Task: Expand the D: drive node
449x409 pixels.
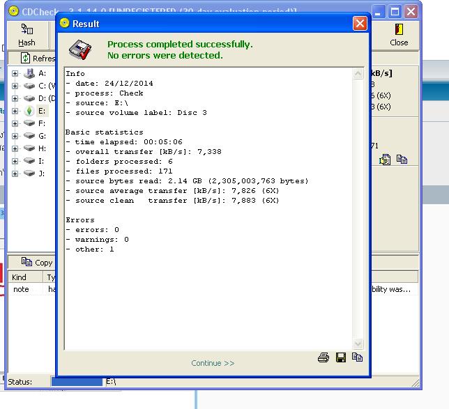Action: [15, 98]
